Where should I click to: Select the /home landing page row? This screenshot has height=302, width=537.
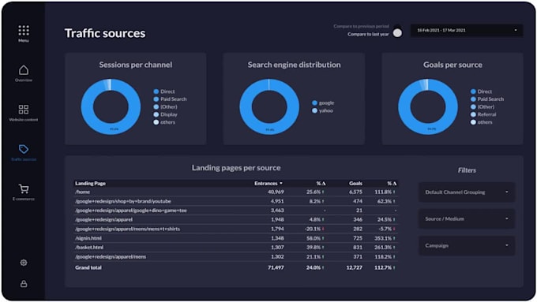[235, 192]
